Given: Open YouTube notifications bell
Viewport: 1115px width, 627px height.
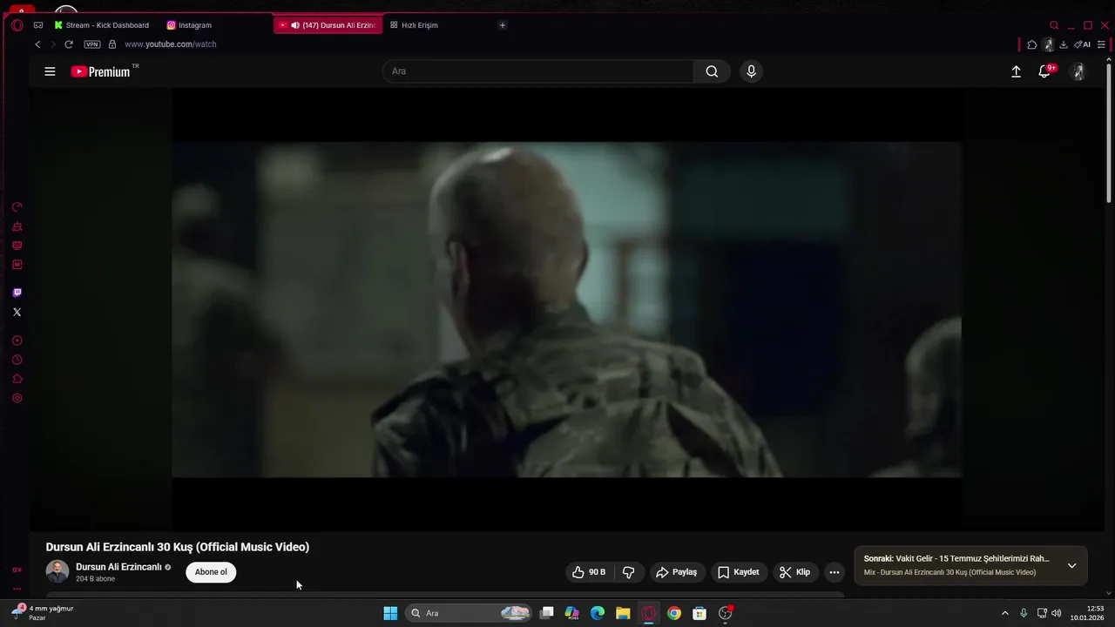Looking at the screenshot, I should coord(1044,71).
